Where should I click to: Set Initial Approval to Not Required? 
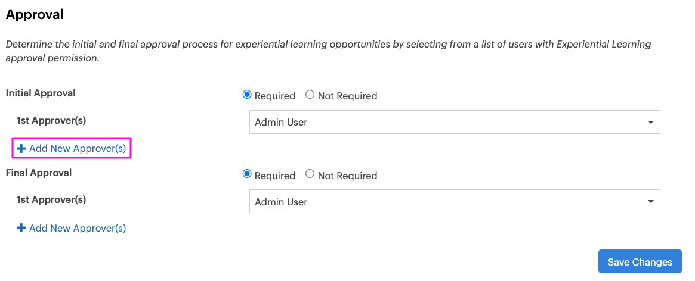click(310, 95)
